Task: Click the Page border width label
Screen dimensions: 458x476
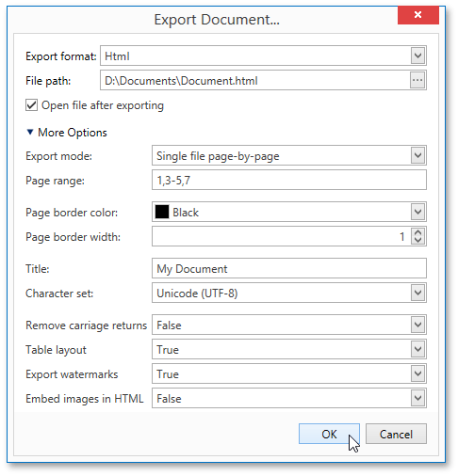Action: (x=73, y=237)
